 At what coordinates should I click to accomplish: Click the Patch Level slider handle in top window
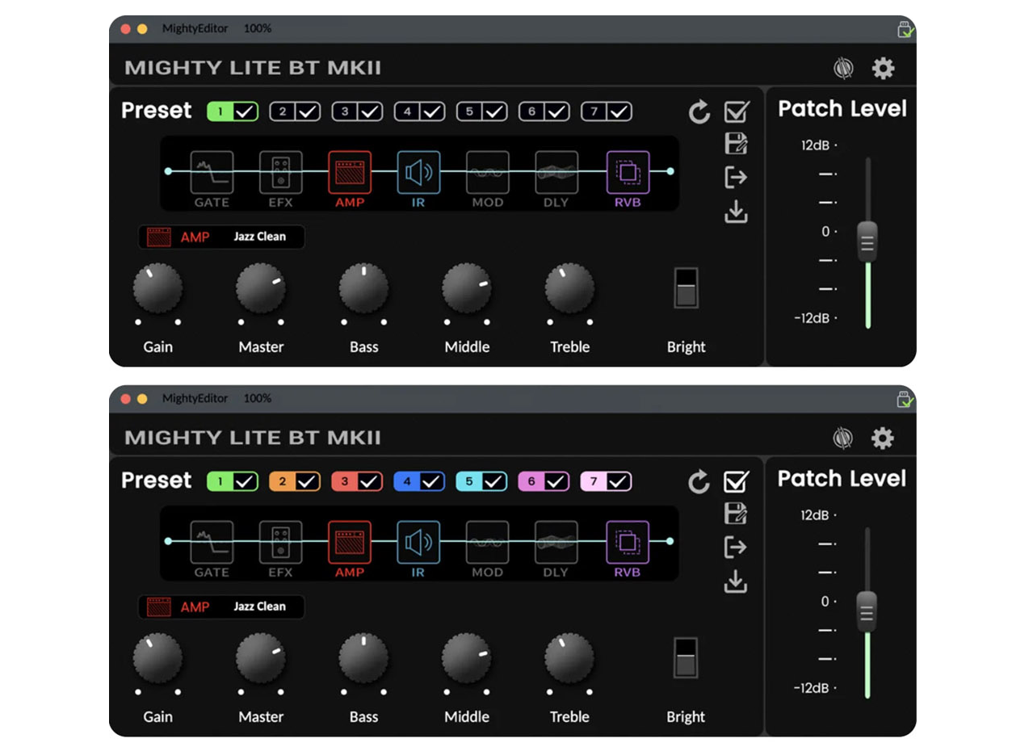pyautogui.click(x=867, y=241)
